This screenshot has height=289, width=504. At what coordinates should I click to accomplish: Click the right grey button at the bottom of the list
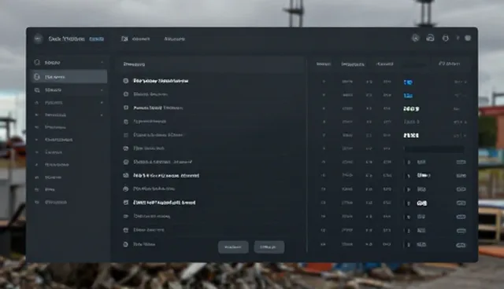point(269,247)
